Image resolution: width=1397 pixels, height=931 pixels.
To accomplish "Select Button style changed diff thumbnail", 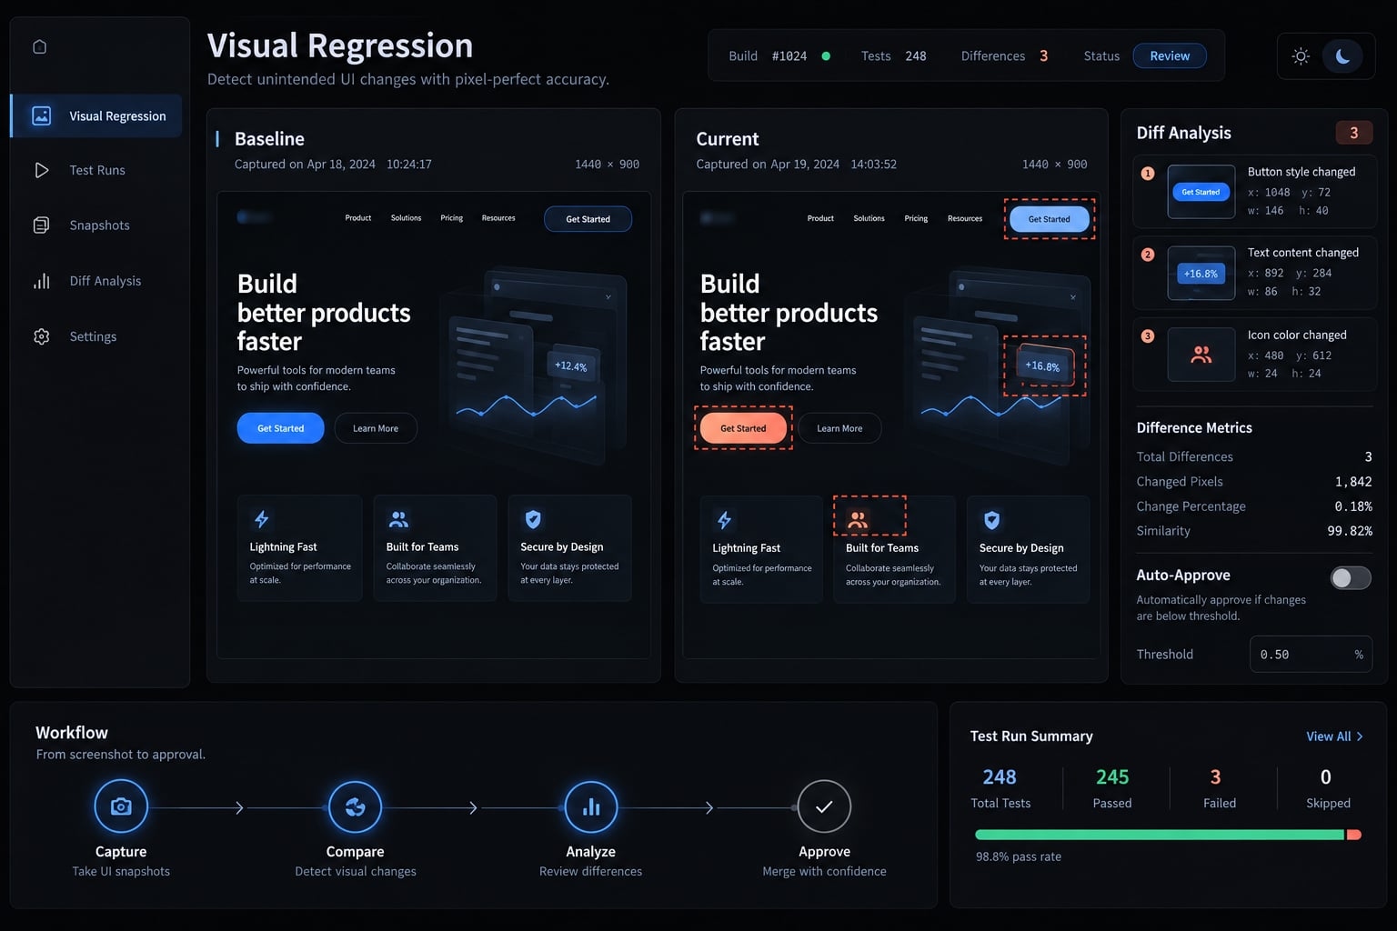I will (x=1201, y=191).
